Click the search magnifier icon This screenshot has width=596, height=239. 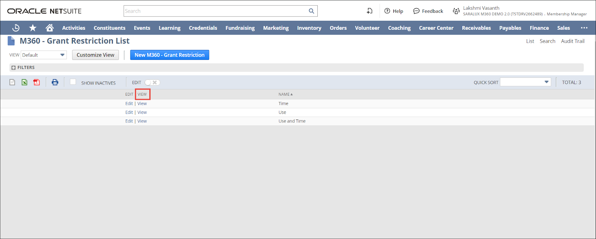311,11
